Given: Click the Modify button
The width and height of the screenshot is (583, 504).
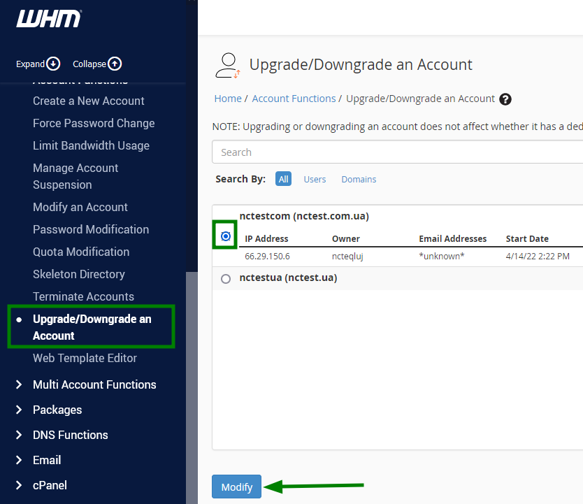Looking at the screenshot, I should coord(236,487).
